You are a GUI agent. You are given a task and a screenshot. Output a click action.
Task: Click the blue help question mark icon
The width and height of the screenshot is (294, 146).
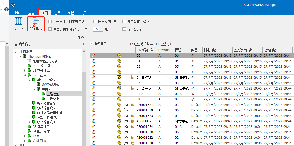7,9
